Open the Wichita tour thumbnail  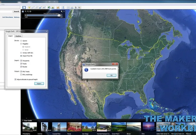click(x=44, y=127)
